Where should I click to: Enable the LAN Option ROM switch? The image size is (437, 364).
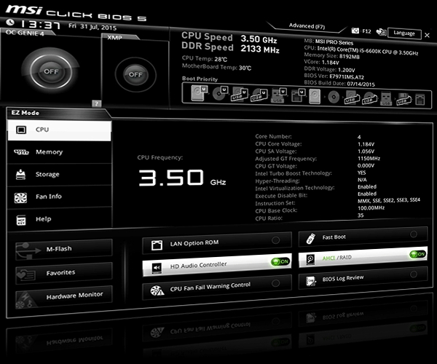[275, 240]
